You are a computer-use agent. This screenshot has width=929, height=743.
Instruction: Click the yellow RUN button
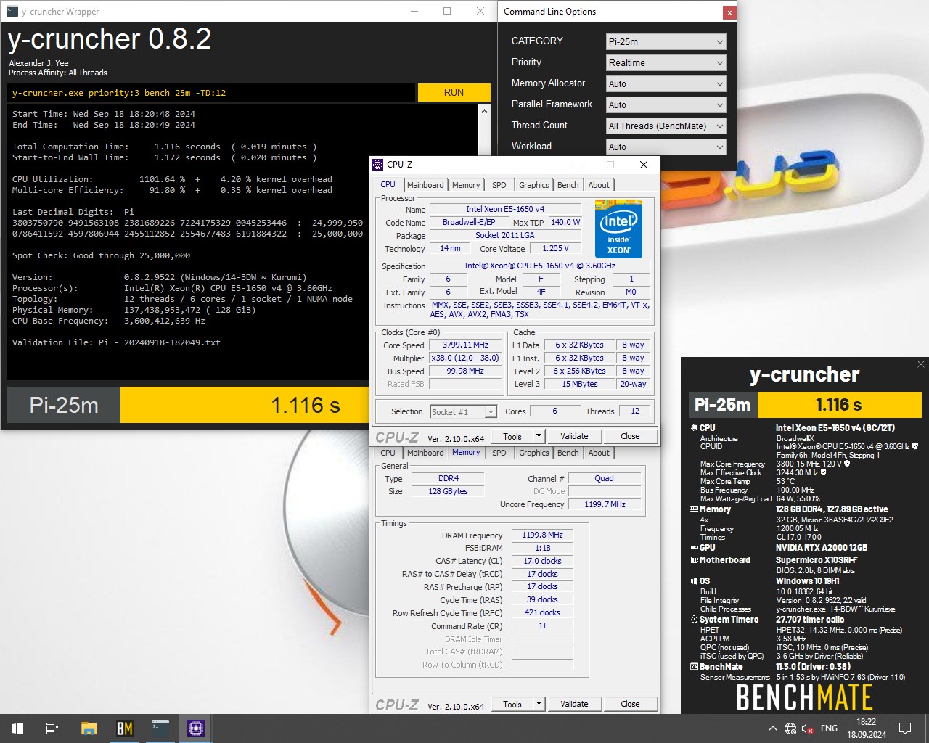click(454, 92)
